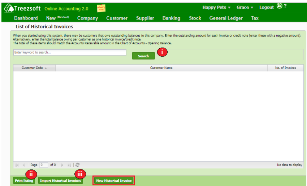This screenshot has width=307, height=186.
Task: Open the Banking menu
Action: point(171,18)
